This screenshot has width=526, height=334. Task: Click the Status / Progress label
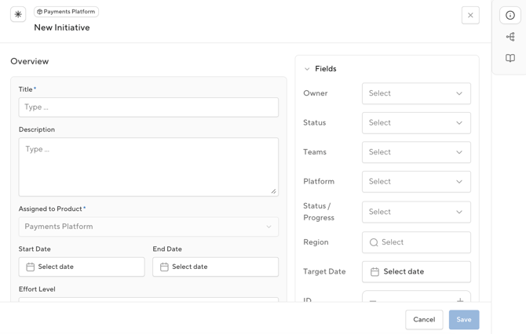pos(319,212)
